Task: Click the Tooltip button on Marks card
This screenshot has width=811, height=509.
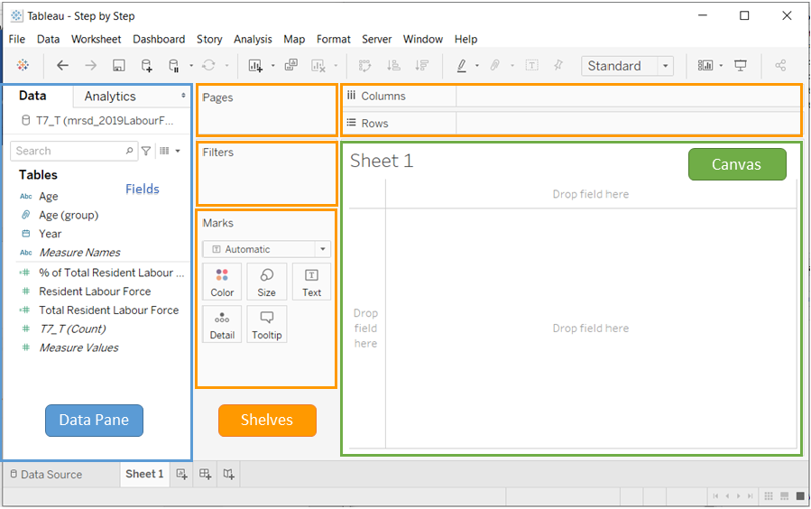Action: (x=266, y=324)
